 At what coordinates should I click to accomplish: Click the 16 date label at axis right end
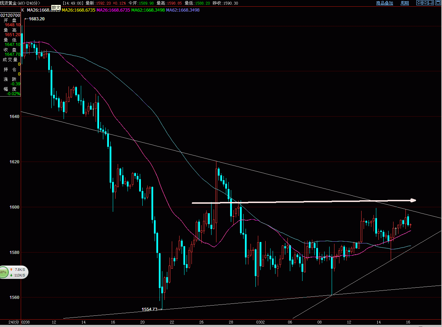(408, 322)
